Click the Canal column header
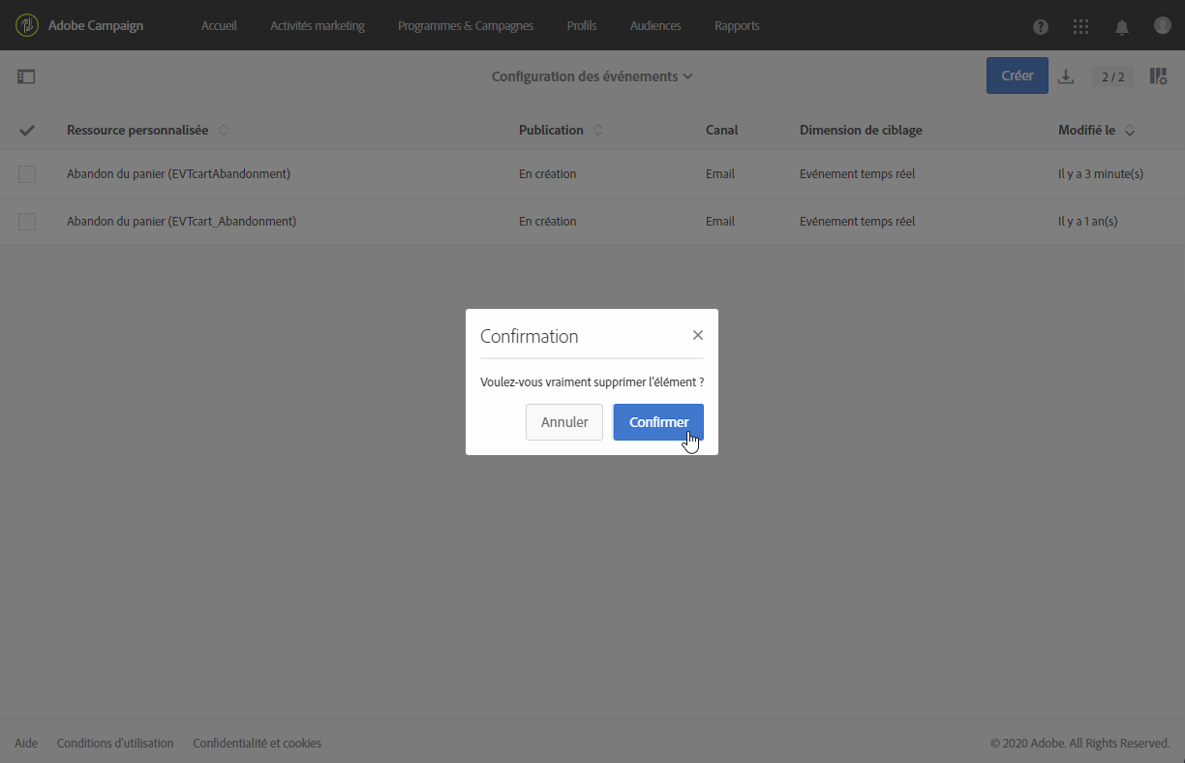 pos(721,130)
